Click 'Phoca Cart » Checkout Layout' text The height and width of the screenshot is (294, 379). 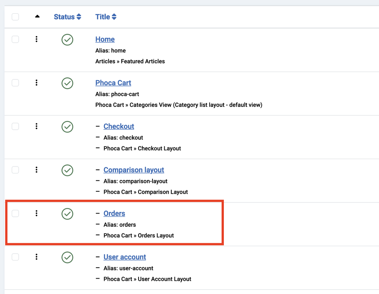[142, 148]
